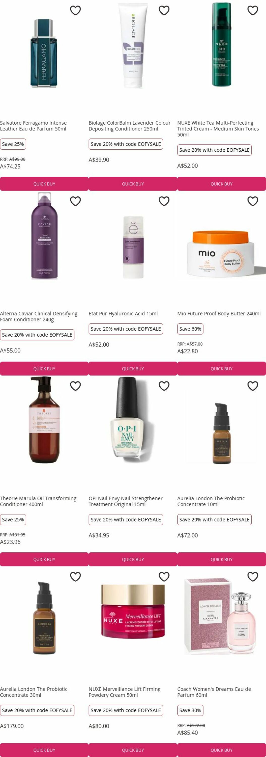Wishlist the Alterna Caviar Foam Conditioner

pyautogui.click(x=75, y=201)
